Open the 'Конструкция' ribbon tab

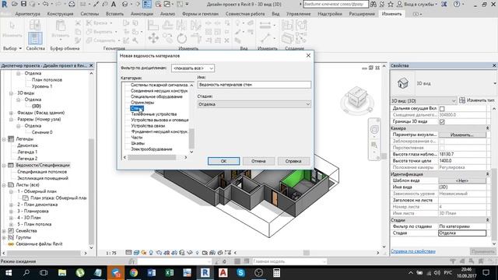(x=60, y=14)
